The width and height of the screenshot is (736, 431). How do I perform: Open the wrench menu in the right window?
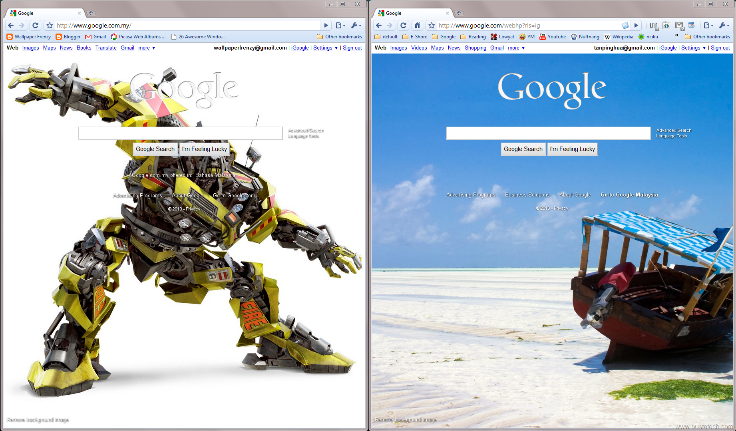(x=724, y=26)
